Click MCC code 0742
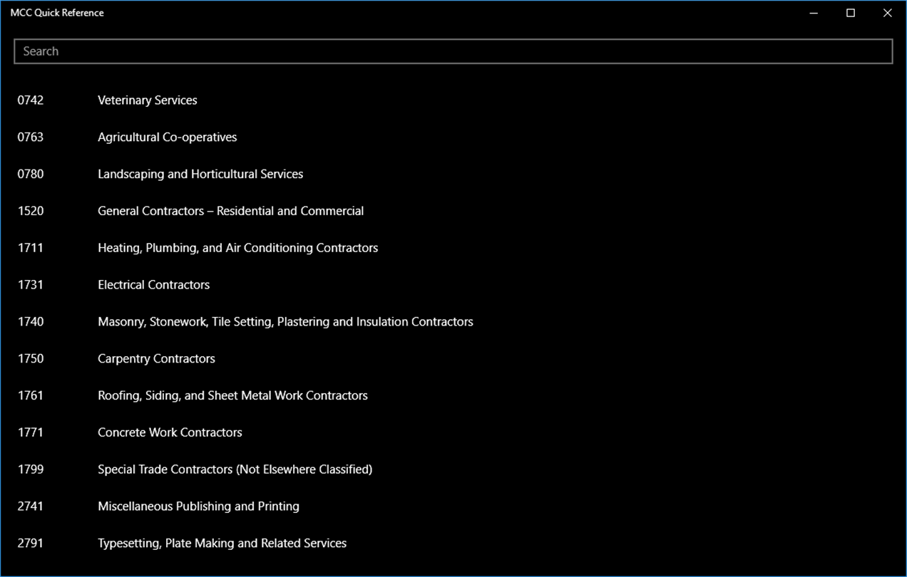 tap(31, 100)
